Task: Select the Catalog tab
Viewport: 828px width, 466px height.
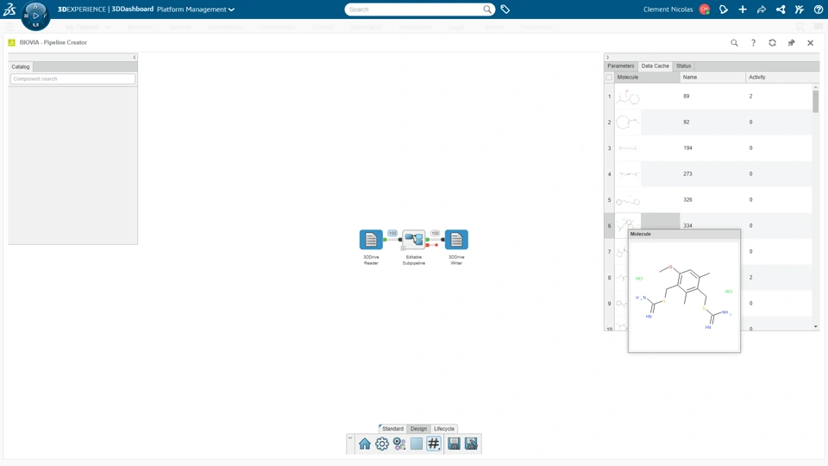Action: coord(21,66)
